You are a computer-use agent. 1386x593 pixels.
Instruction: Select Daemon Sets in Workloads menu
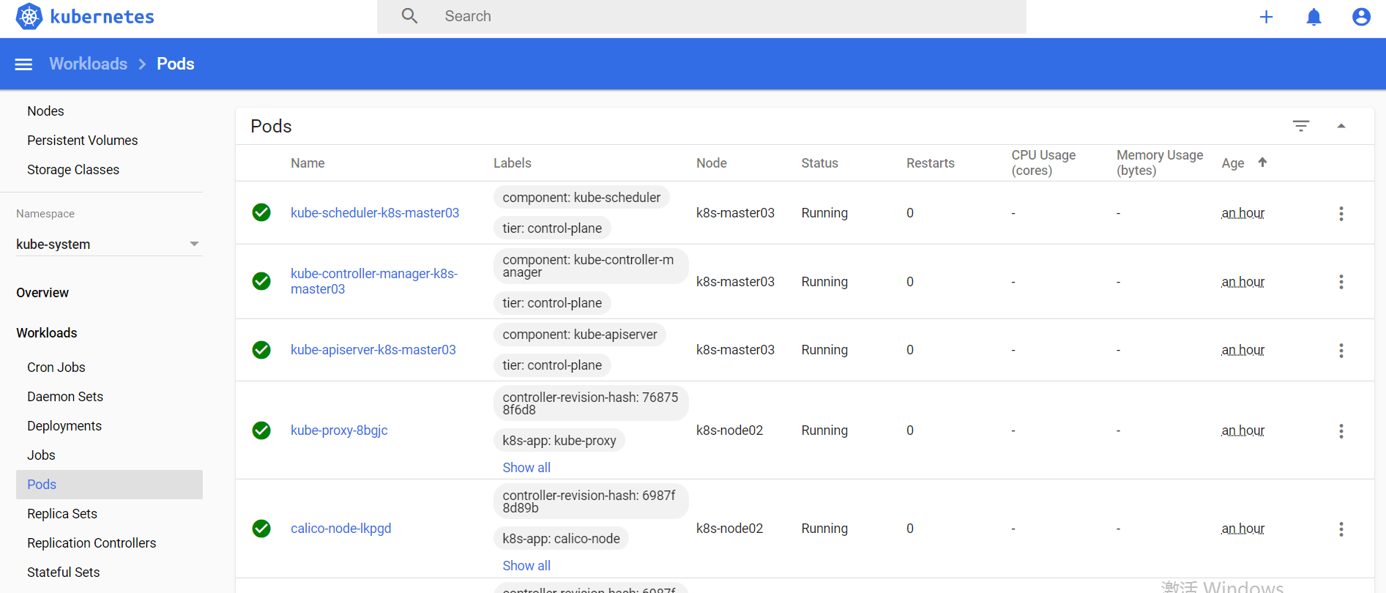65,397
